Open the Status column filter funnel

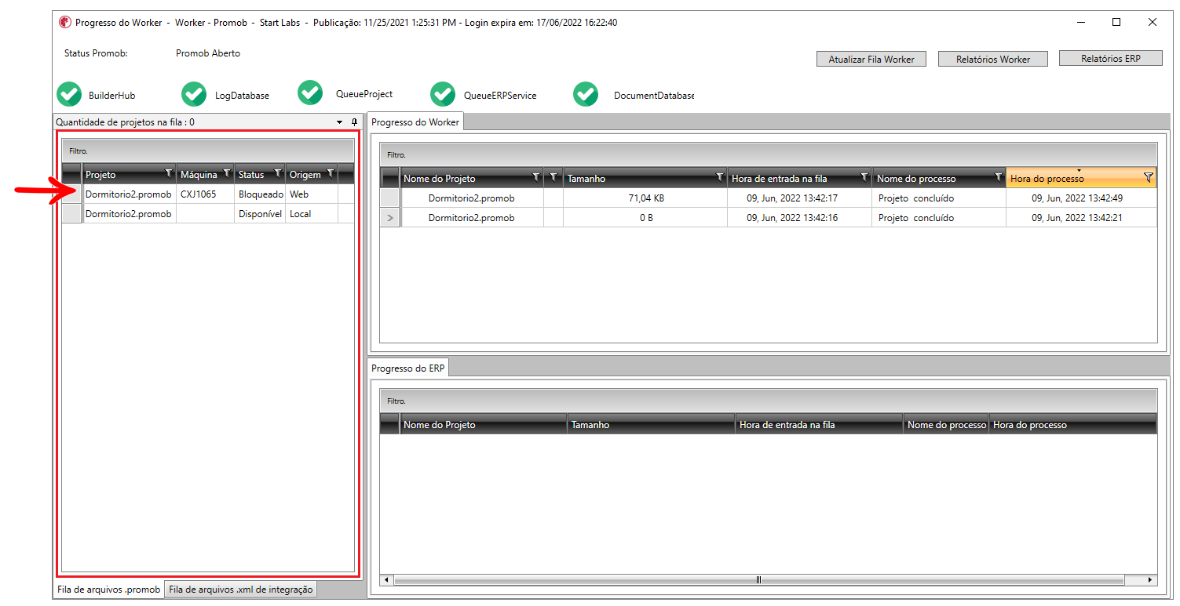pos(277,173)
